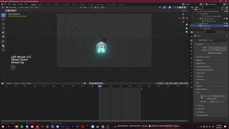229x129 pixels.
Task: Open the Render menu
Action: 14,4
